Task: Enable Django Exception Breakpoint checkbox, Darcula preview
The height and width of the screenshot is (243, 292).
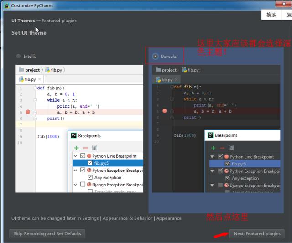Action: pos(220,185)
